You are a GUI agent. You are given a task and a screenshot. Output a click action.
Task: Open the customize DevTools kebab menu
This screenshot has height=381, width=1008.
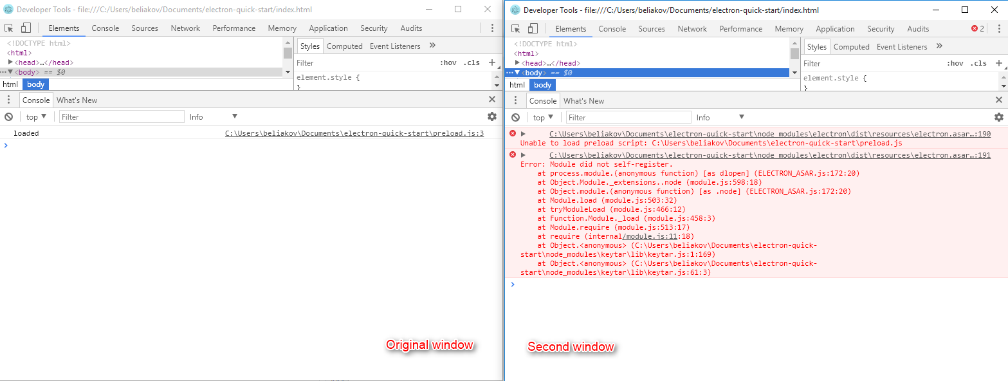point(492,28)
